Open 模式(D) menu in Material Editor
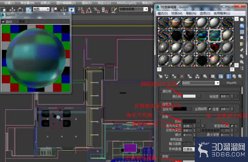The width and height of the screenshot is (248, 162). 163,13
